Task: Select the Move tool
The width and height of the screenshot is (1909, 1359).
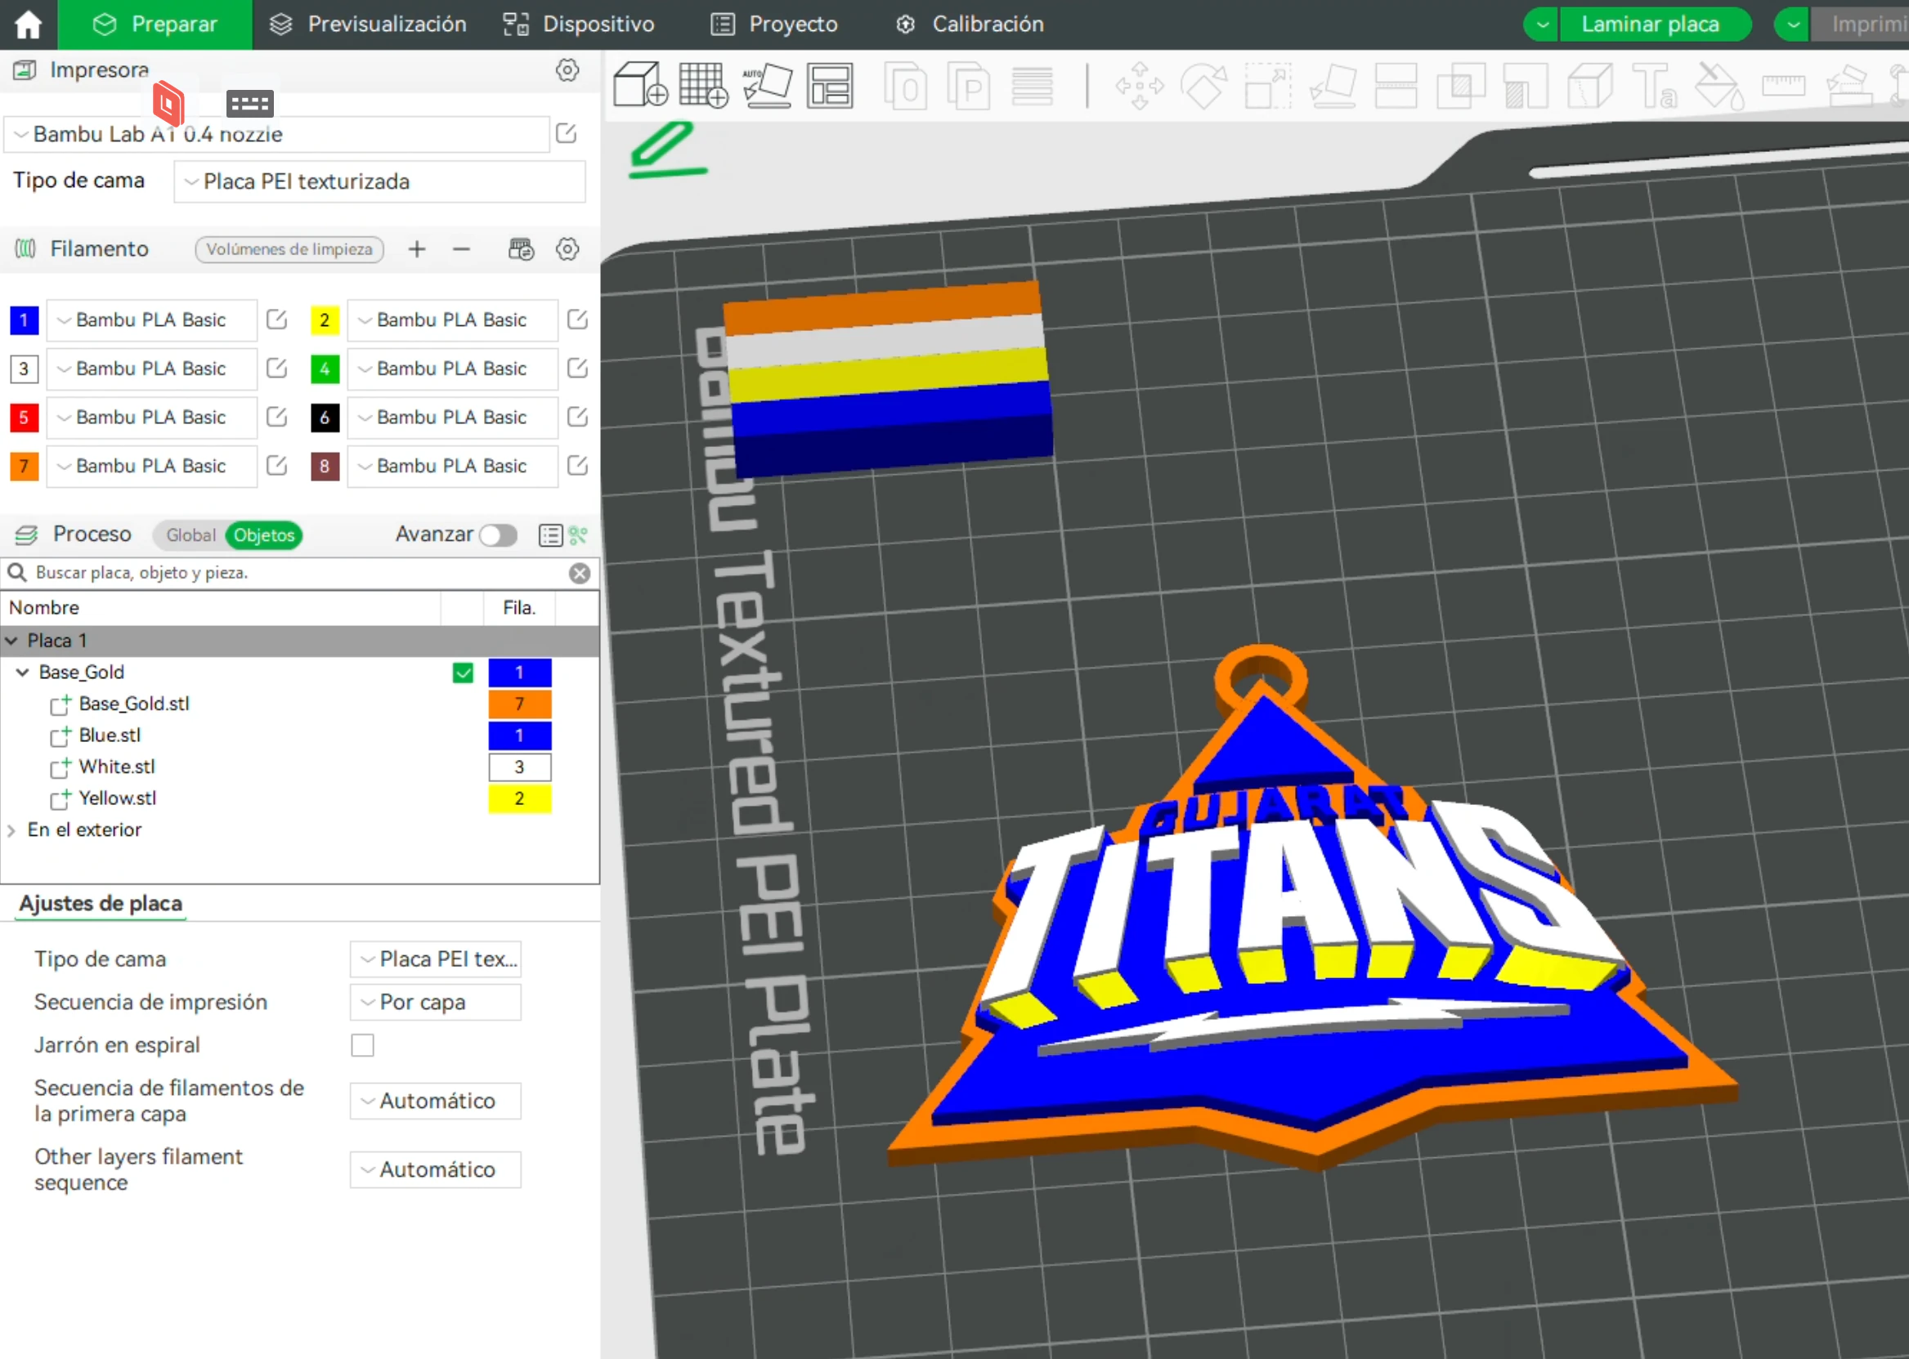Action: [1140, 85]
